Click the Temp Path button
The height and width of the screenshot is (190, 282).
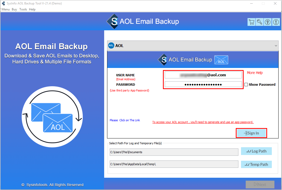[256, 164]
